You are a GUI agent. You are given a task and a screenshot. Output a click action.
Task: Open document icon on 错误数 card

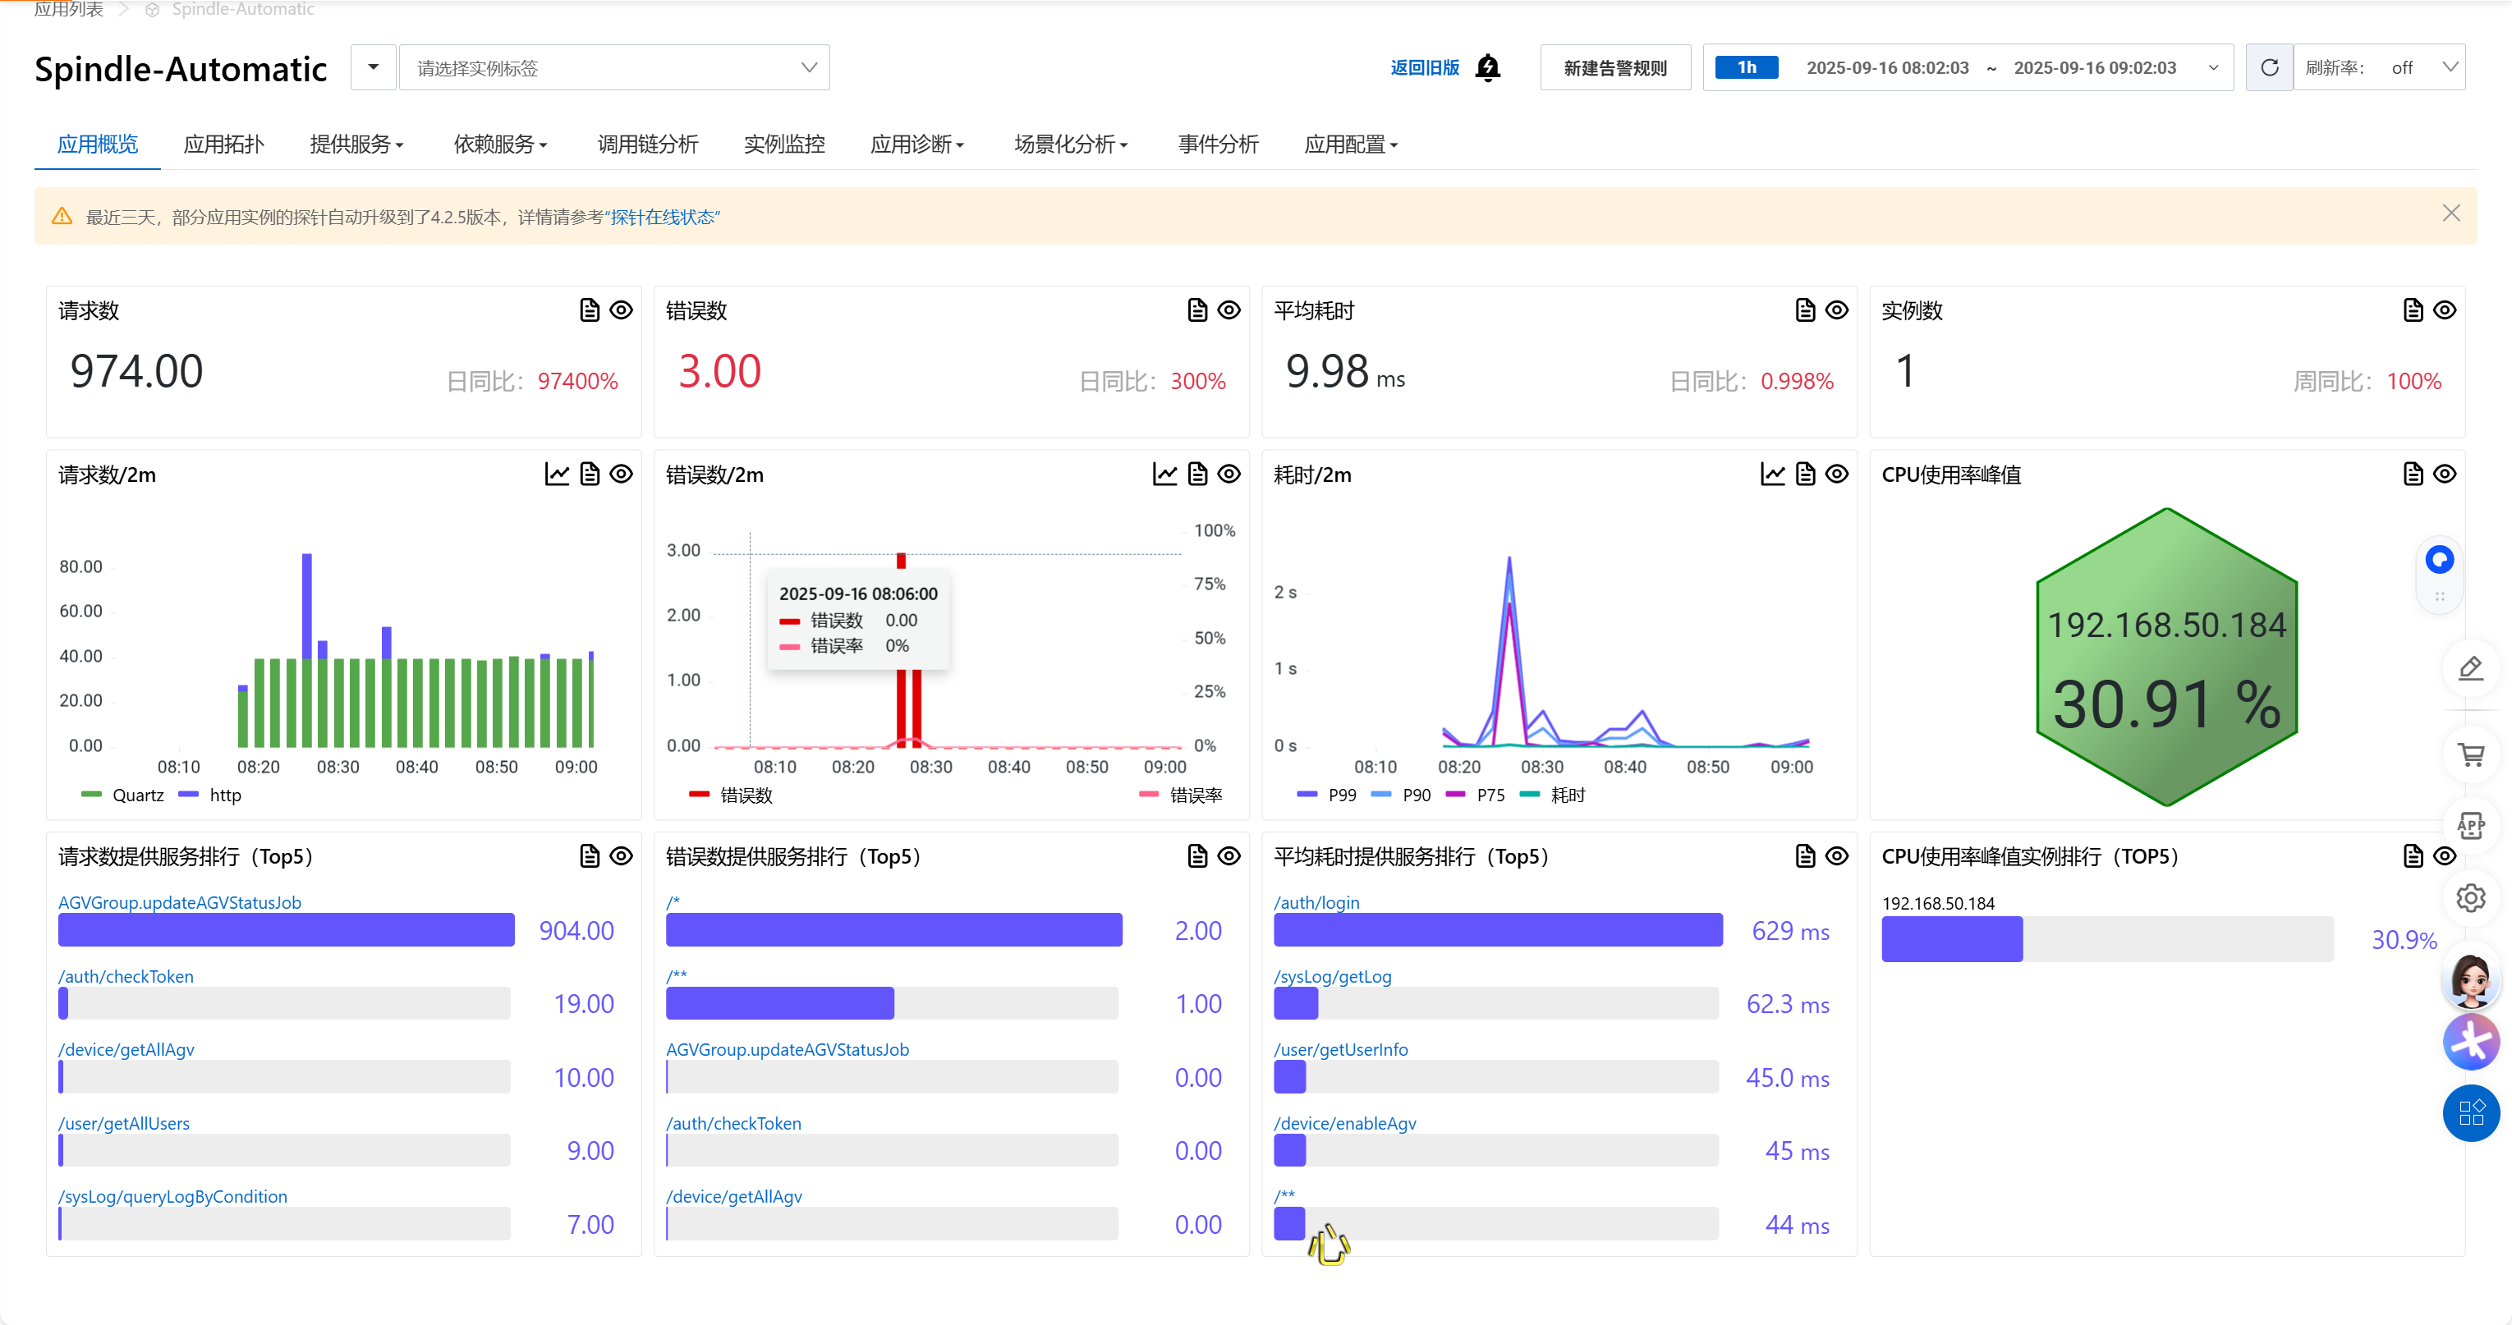coord(1196,310)
